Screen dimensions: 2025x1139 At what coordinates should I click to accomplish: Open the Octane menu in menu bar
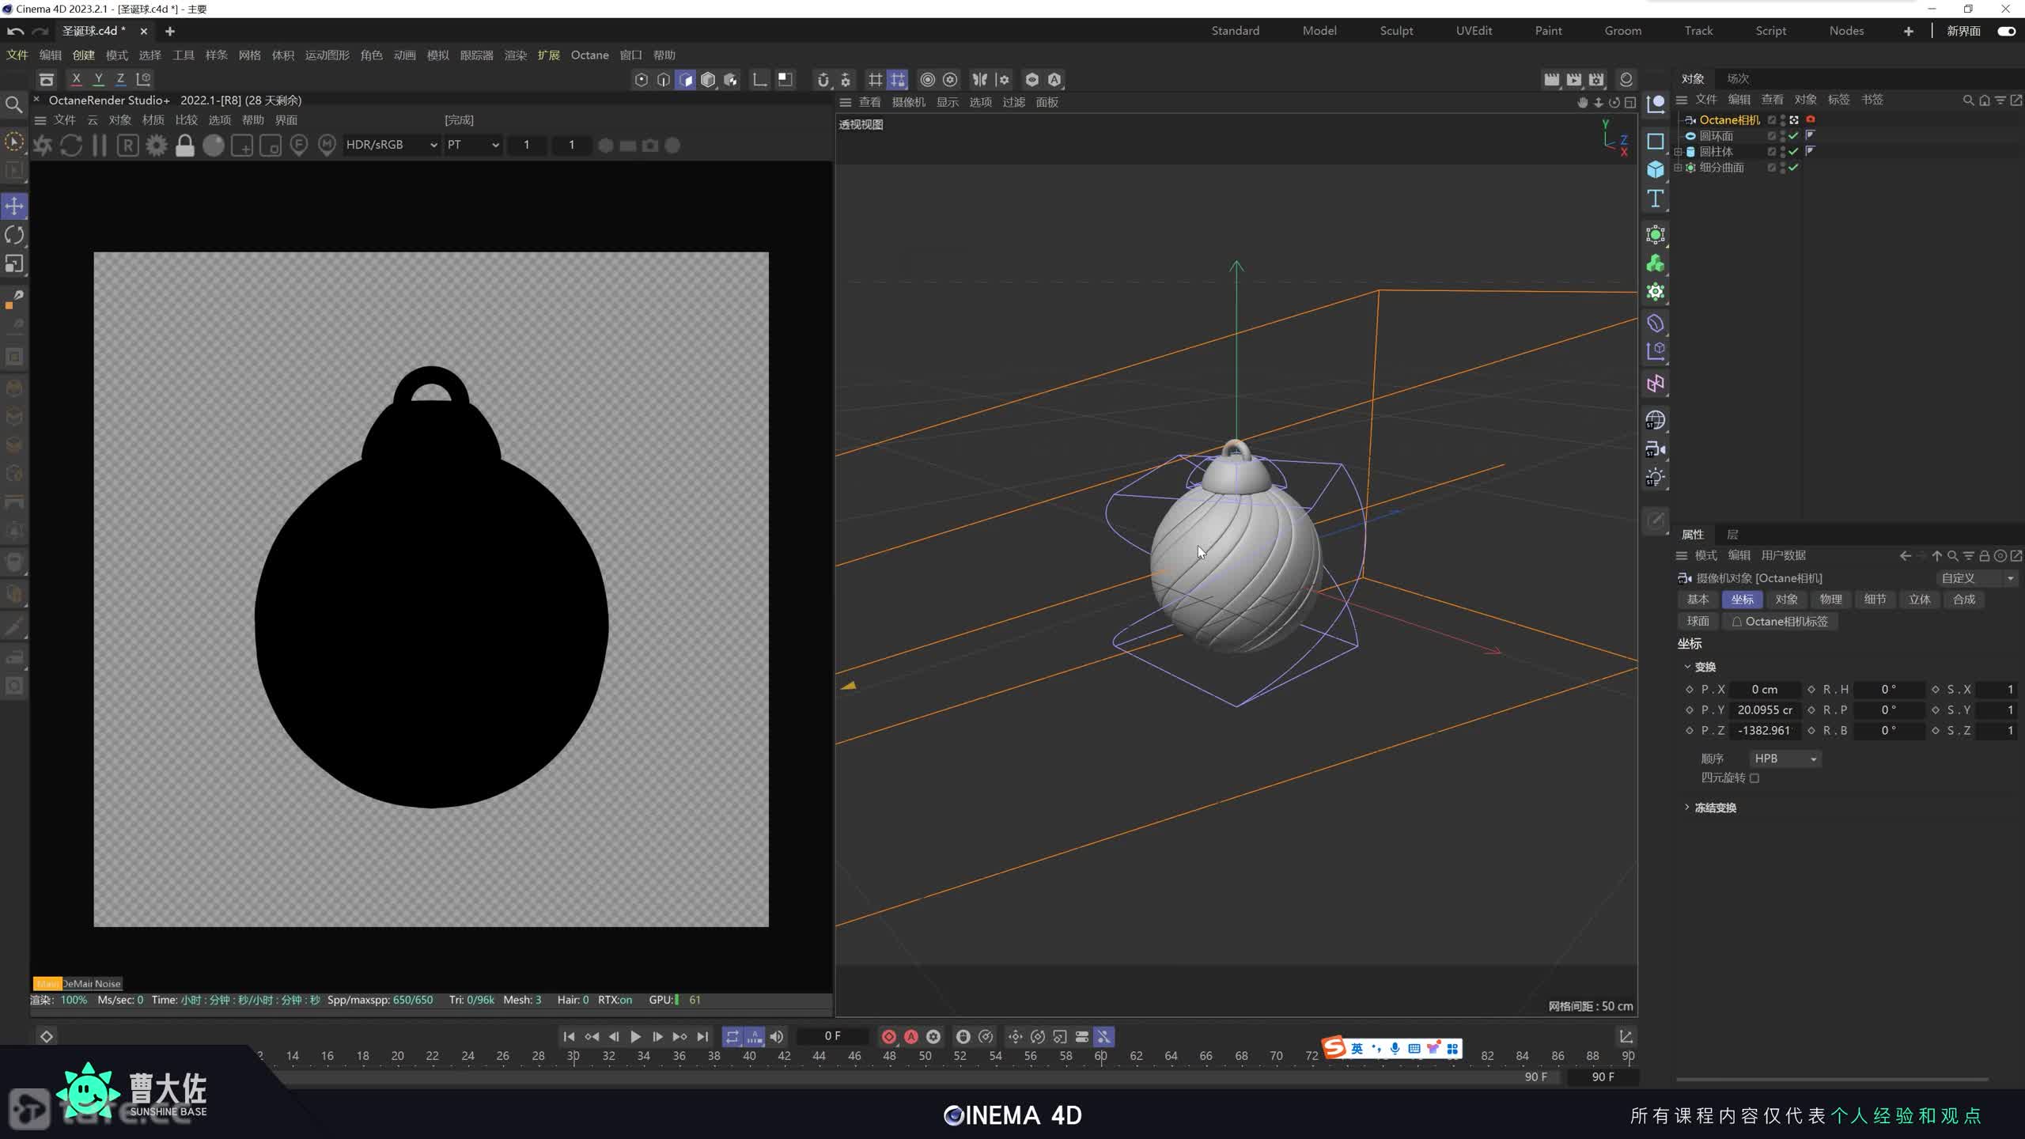coord(589,55)
